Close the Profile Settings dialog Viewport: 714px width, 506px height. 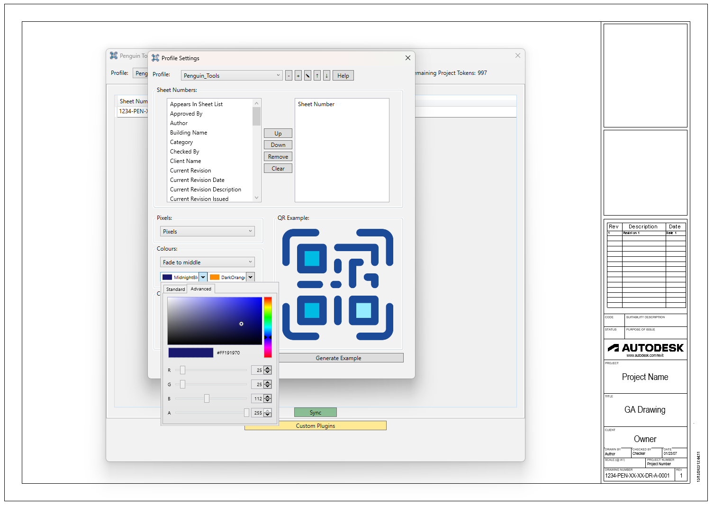408,58
